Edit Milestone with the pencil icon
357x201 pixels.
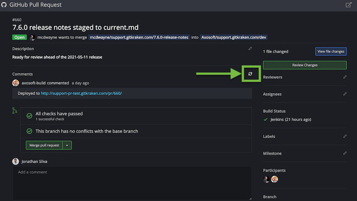345,153
